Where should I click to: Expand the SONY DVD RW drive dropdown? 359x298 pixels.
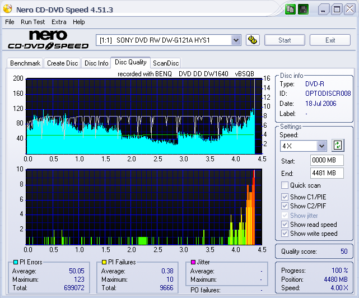tap(236, 40)
